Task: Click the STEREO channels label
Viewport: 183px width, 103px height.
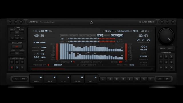Action: tap(144, 56)
